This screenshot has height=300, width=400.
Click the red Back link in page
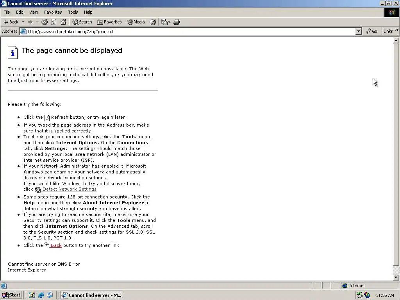(56, 245)
